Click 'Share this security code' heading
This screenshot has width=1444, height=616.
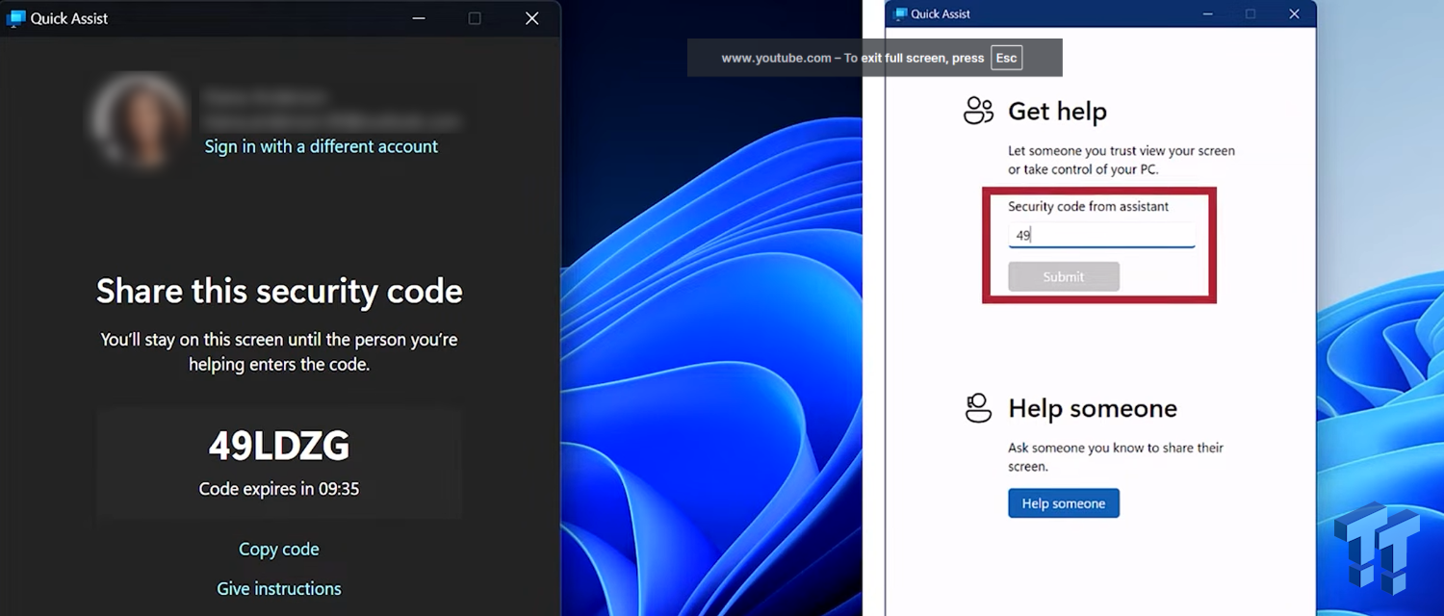pyautogui.click(x=279, y=291)
